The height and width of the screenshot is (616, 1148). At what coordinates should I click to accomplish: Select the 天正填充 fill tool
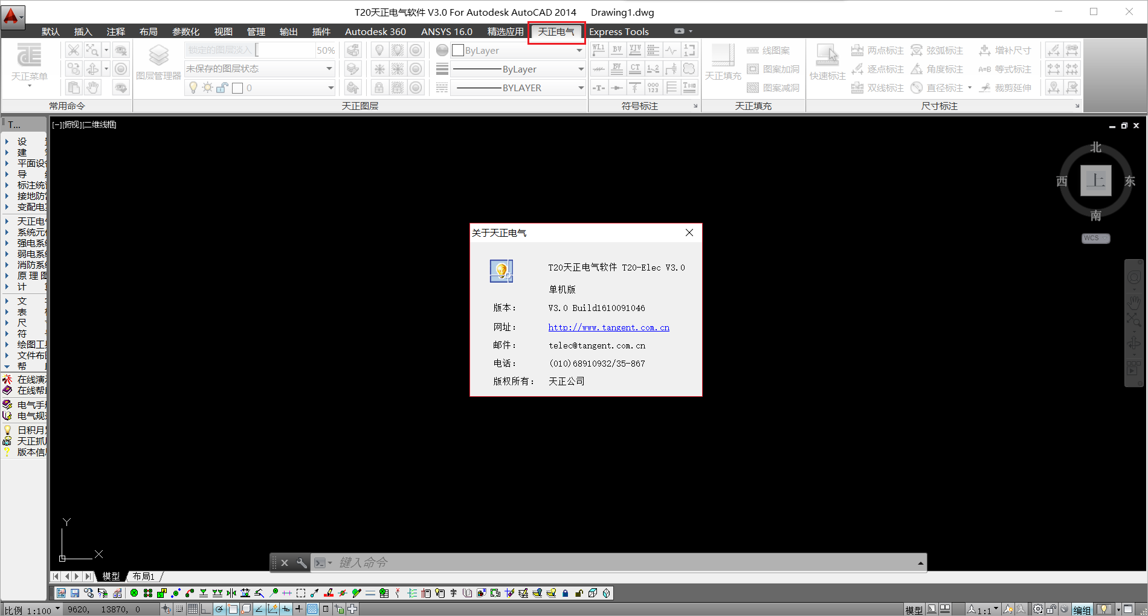click(723, 62)
